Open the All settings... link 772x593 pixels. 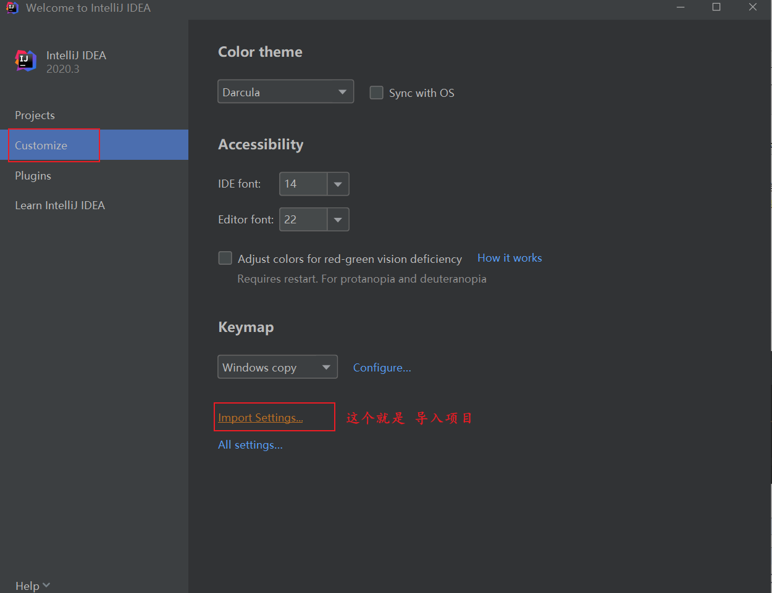coord(250,445)
